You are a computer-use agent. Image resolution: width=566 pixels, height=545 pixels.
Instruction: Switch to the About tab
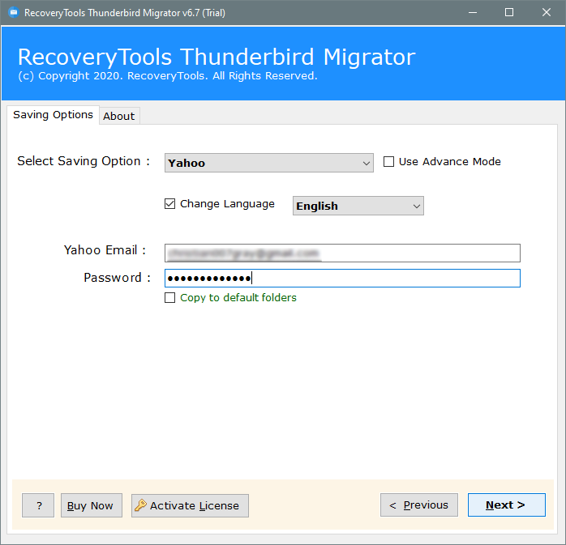click(x=118, y=116)
